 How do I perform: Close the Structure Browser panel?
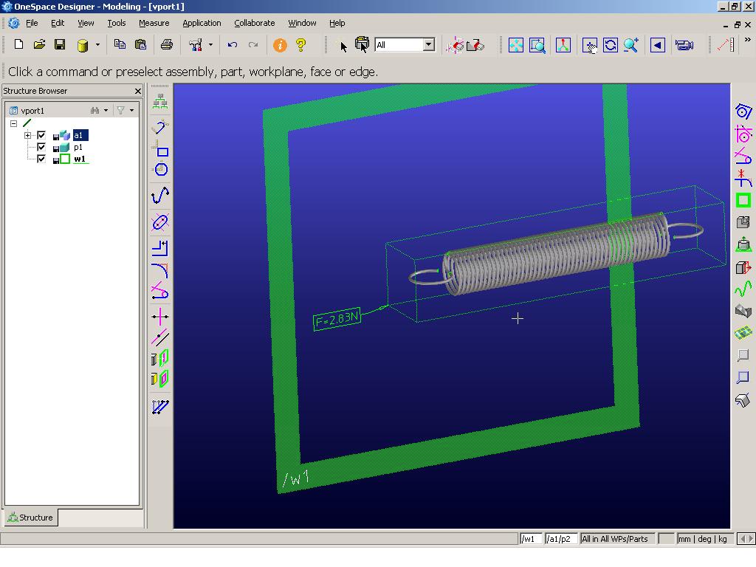pos(138,91)
